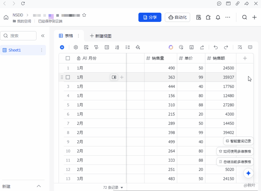This screenshot has width=261, height=191.
Task: Open the sort icon in the toolbar
Action: [x=117, y=47]
